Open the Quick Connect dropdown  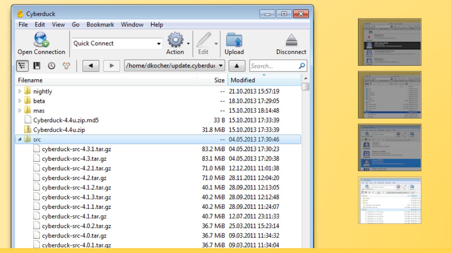click(x=159, y=44)
